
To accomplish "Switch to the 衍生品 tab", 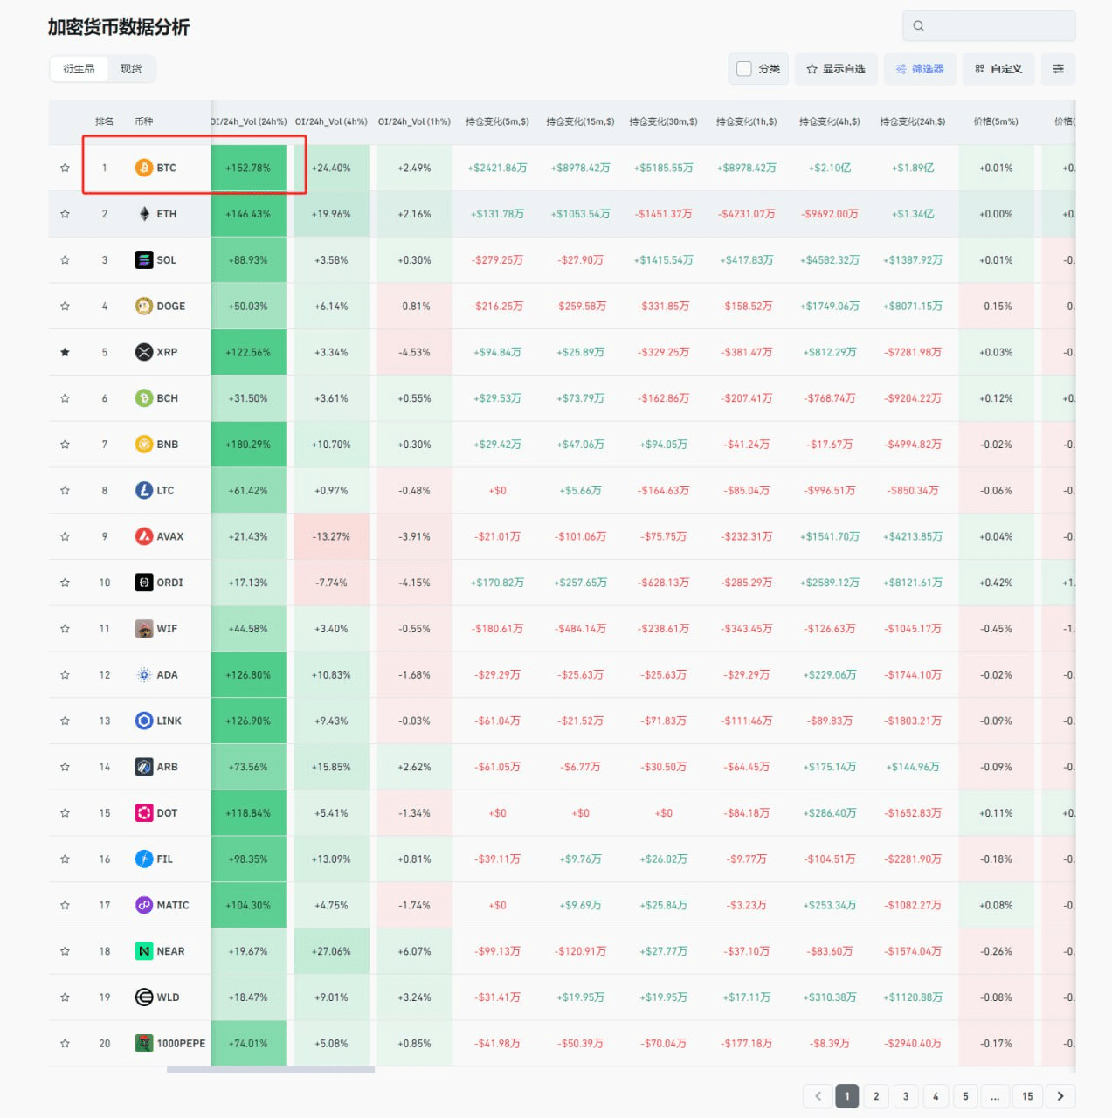I will (79, 69).
